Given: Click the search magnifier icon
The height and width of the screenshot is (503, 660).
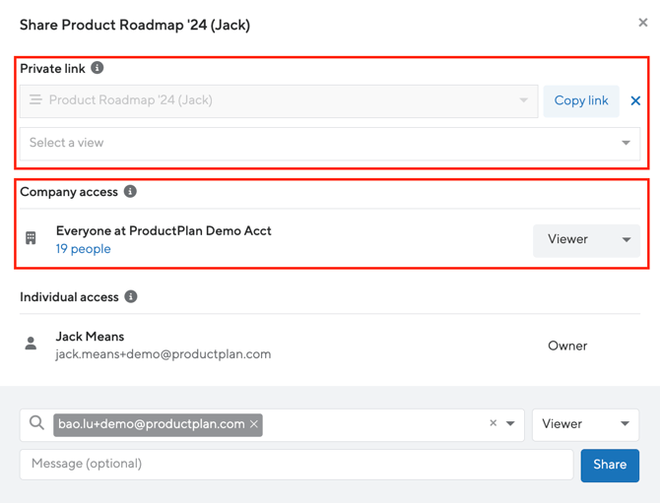Looking at the screenshot, I should click(x=36, y=423).
